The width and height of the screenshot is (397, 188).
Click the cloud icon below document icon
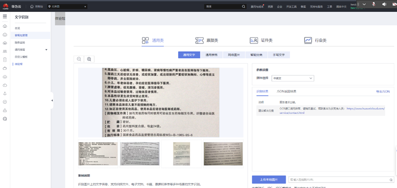pyautogui.click(x=5, y=68)
